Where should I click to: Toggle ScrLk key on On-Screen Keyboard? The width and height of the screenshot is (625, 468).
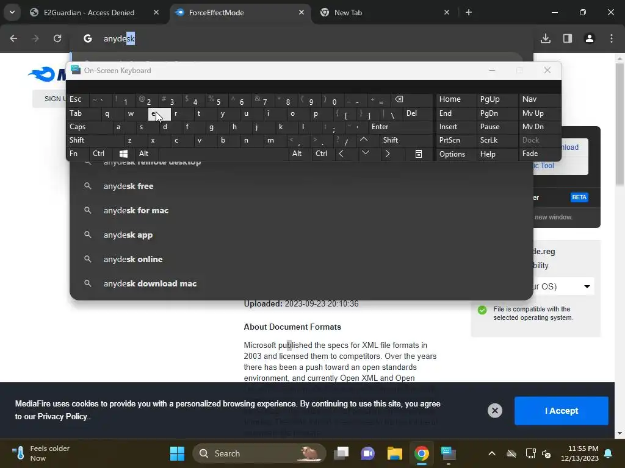coord(497,140)
